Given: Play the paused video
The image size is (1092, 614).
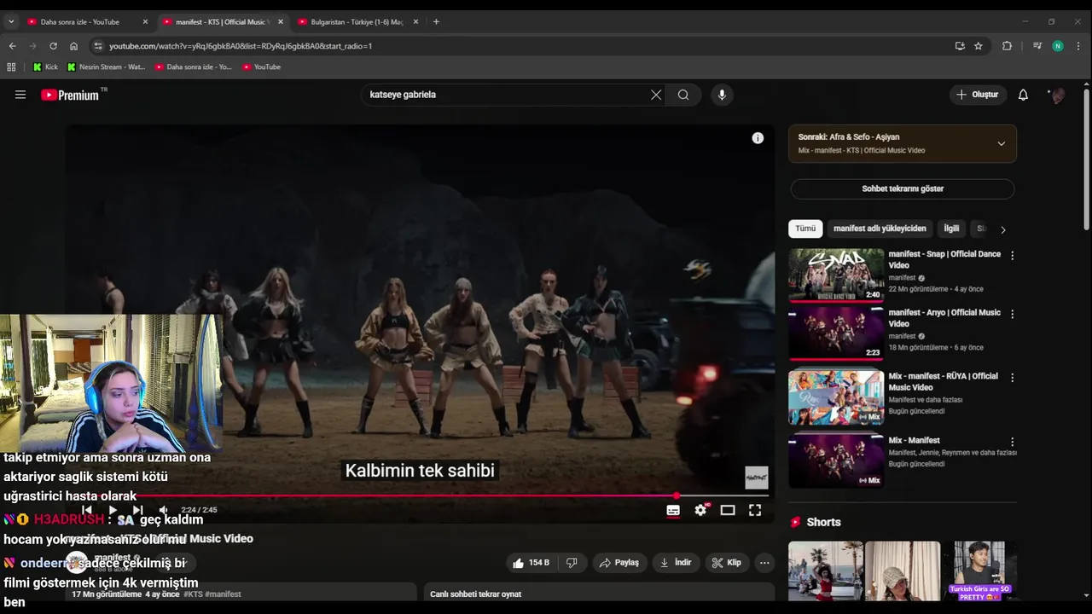Looking at the screenshot, I should coord(113,510).
